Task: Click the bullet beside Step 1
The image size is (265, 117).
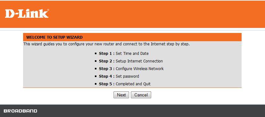Action: tap(96, 53)
